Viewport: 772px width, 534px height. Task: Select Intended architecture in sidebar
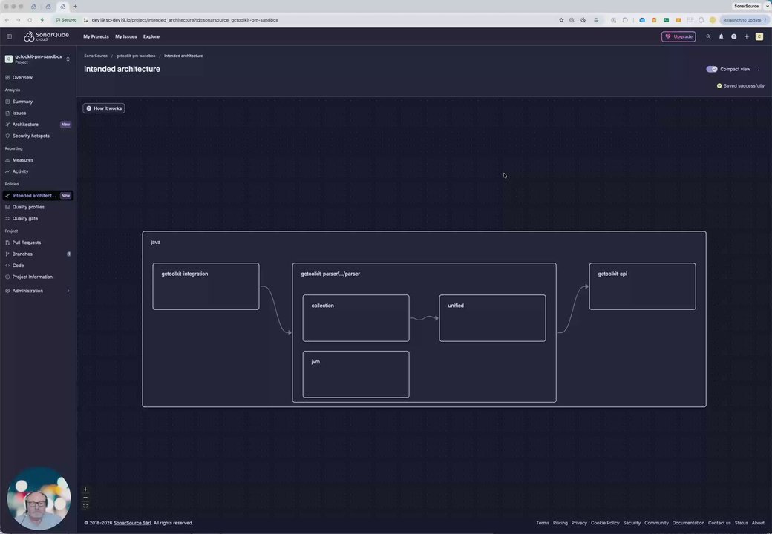[37, 196]
